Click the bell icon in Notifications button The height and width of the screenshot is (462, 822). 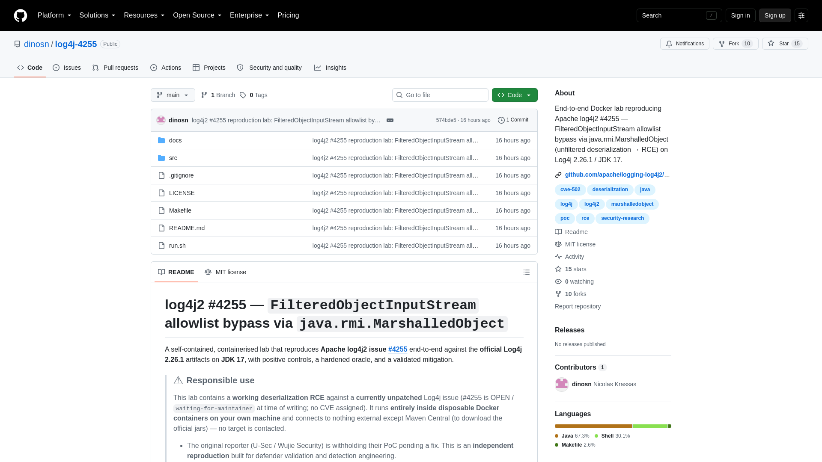tap(669, 44)
